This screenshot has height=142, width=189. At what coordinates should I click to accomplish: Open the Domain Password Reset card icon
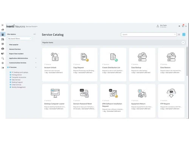point(84,93)
